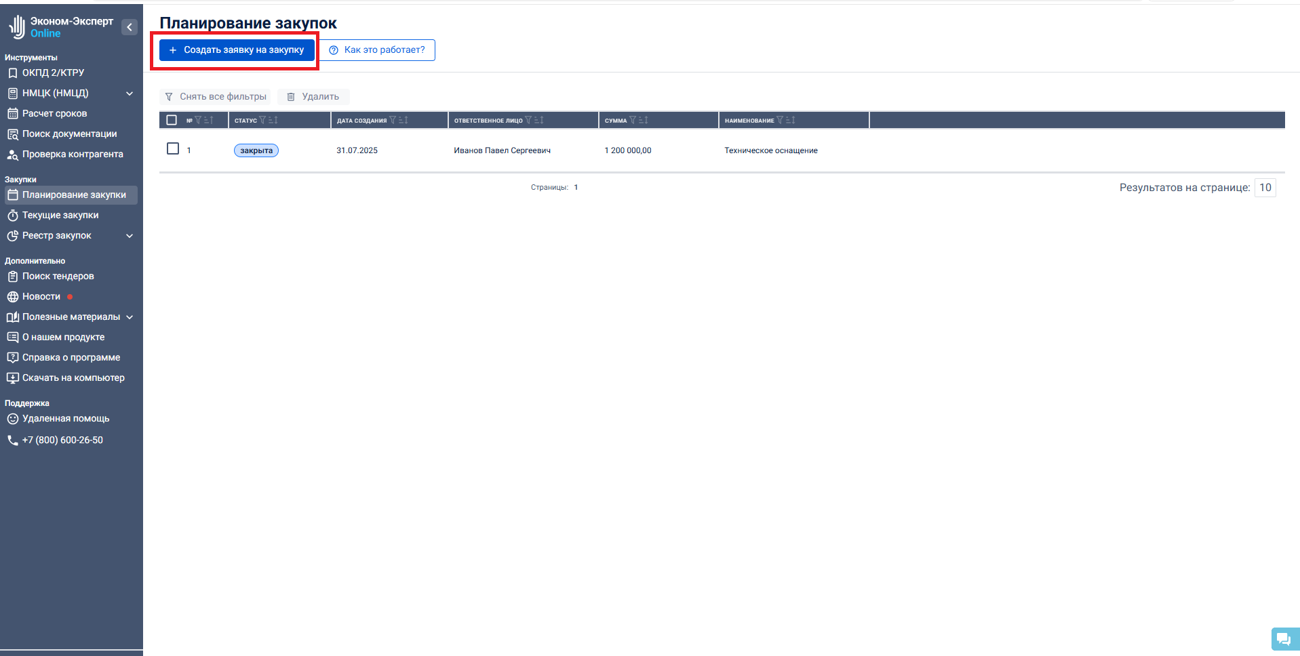Go to page 1 in pagination
1300x656 pixels.
(x=576, y=188)
